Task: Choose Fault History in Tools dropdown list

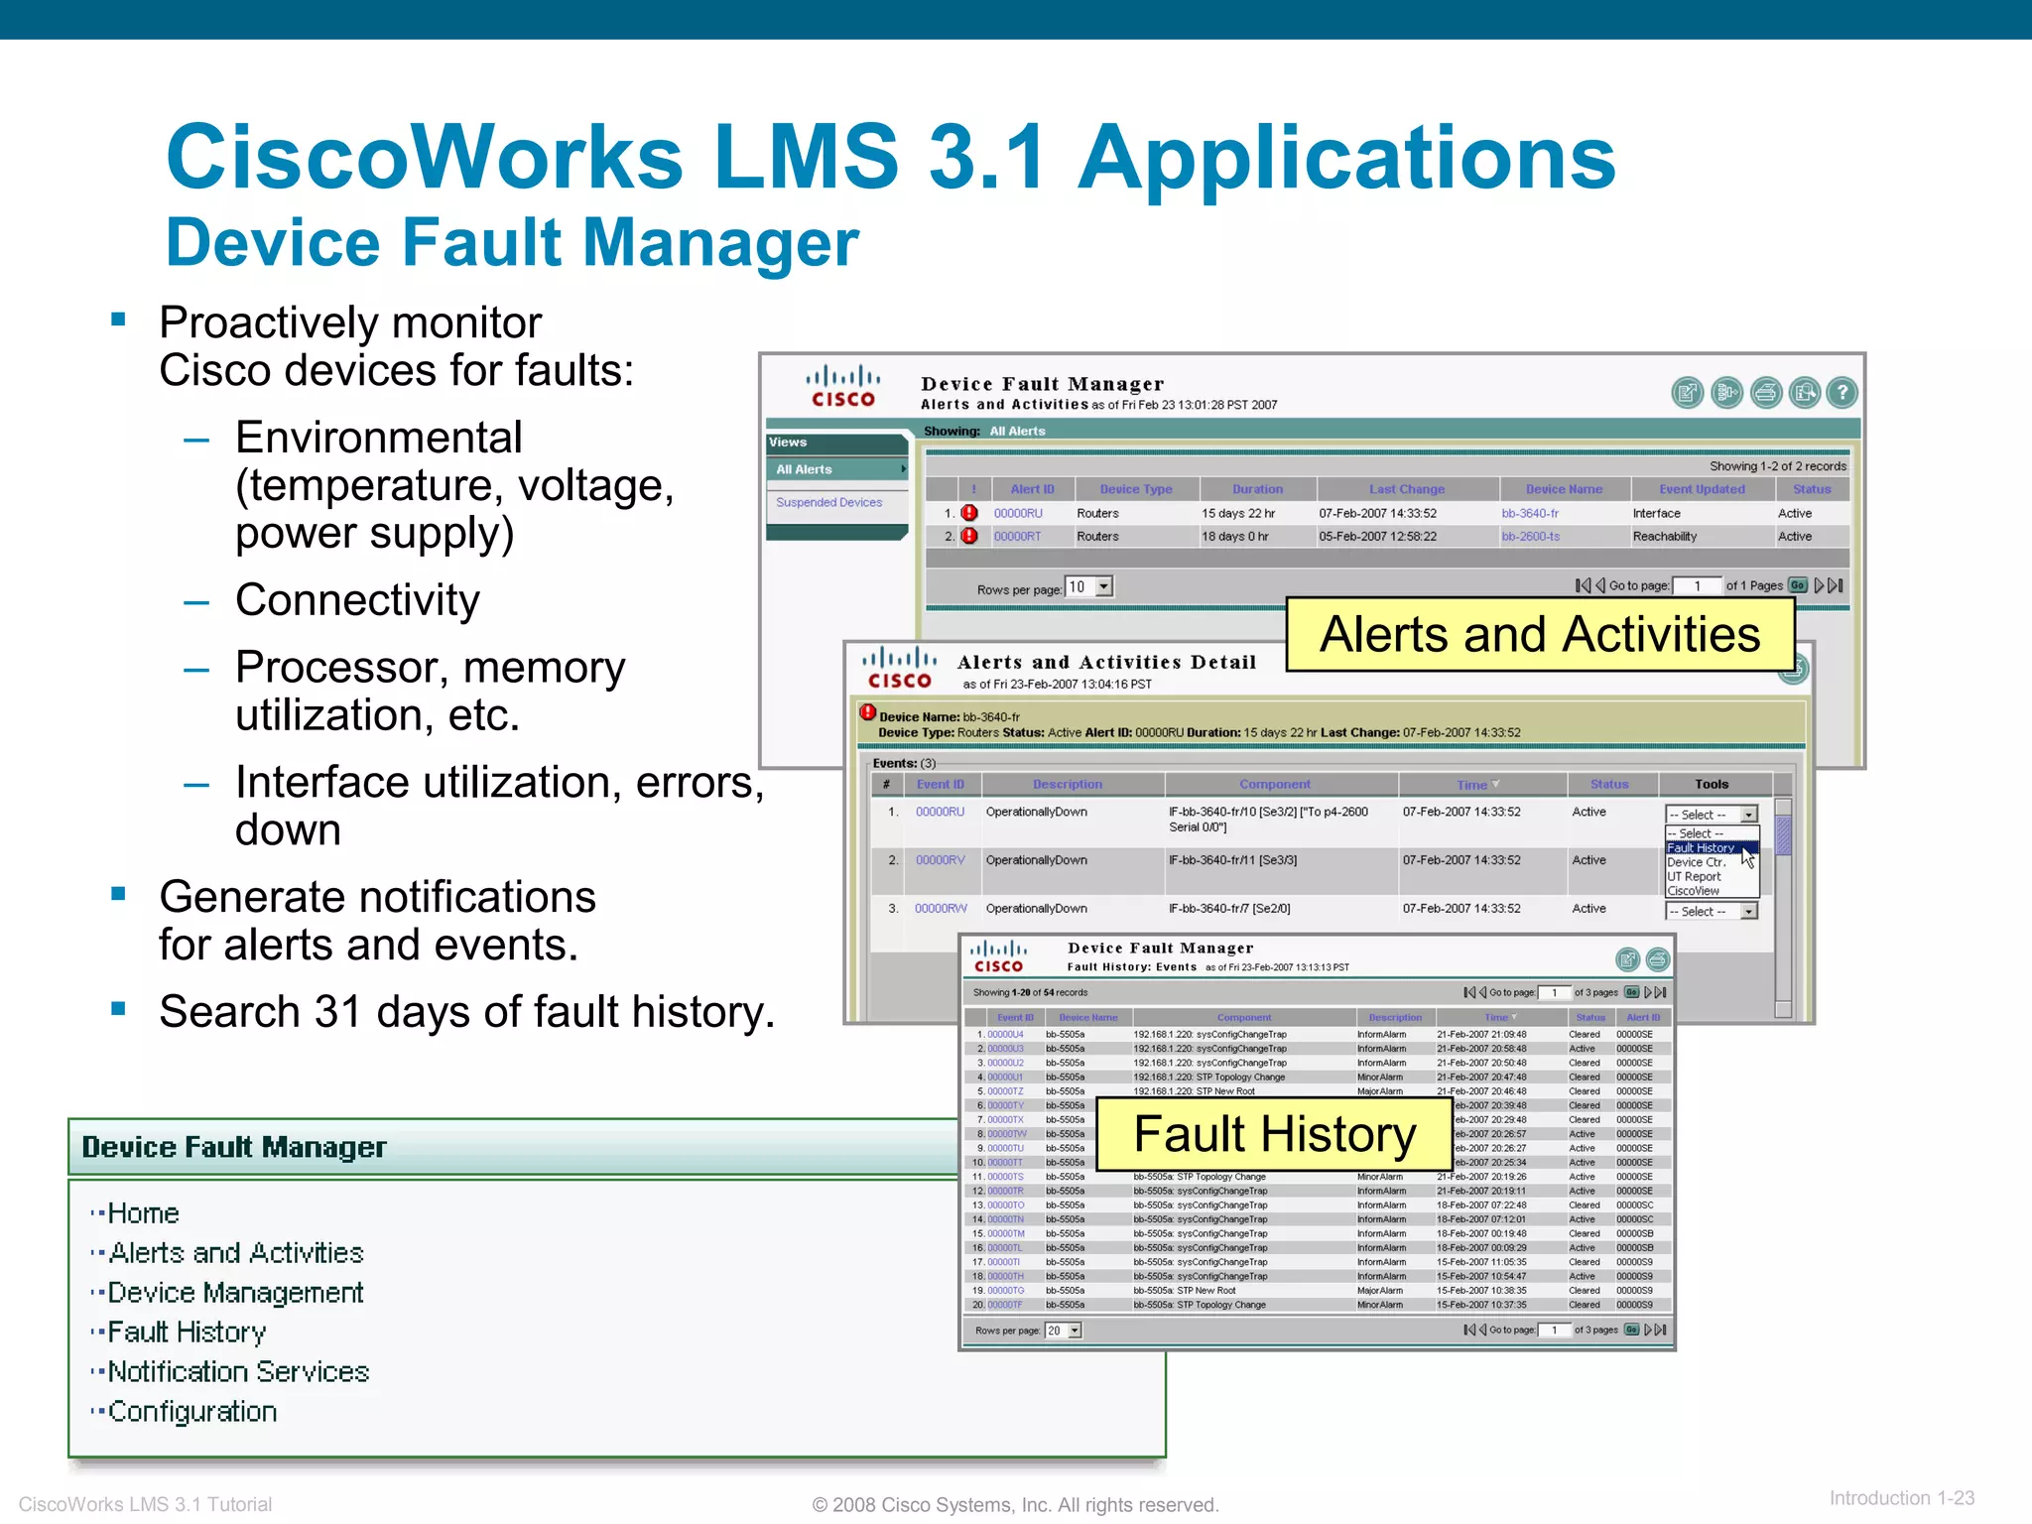Action: point(1712,848)
